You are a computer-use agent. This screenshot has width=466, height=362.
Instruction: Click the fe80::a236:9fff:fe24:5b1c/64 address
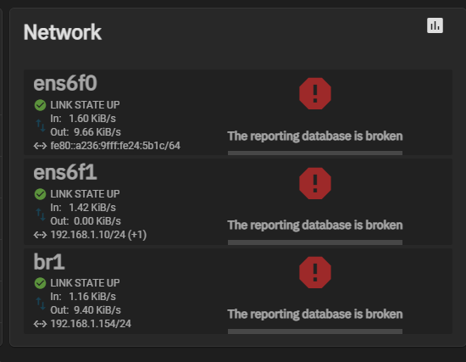coord(115,146)
